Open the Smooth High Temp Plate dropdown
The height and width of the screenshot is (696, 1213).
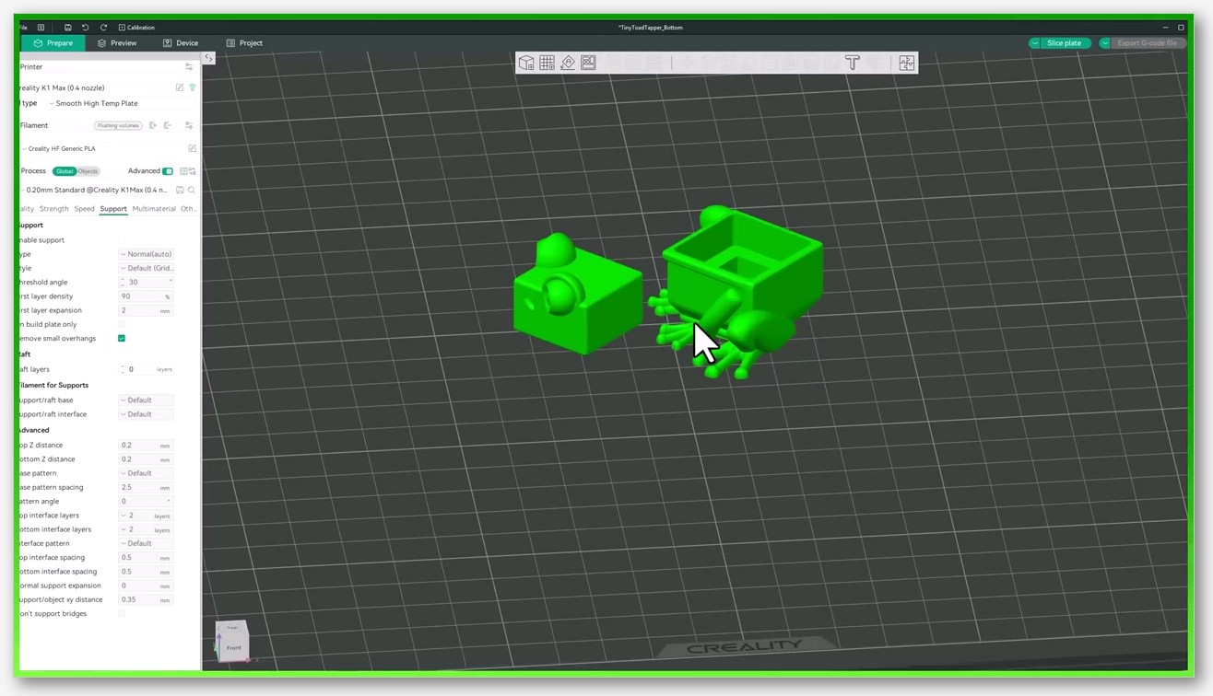pos(120,103)
